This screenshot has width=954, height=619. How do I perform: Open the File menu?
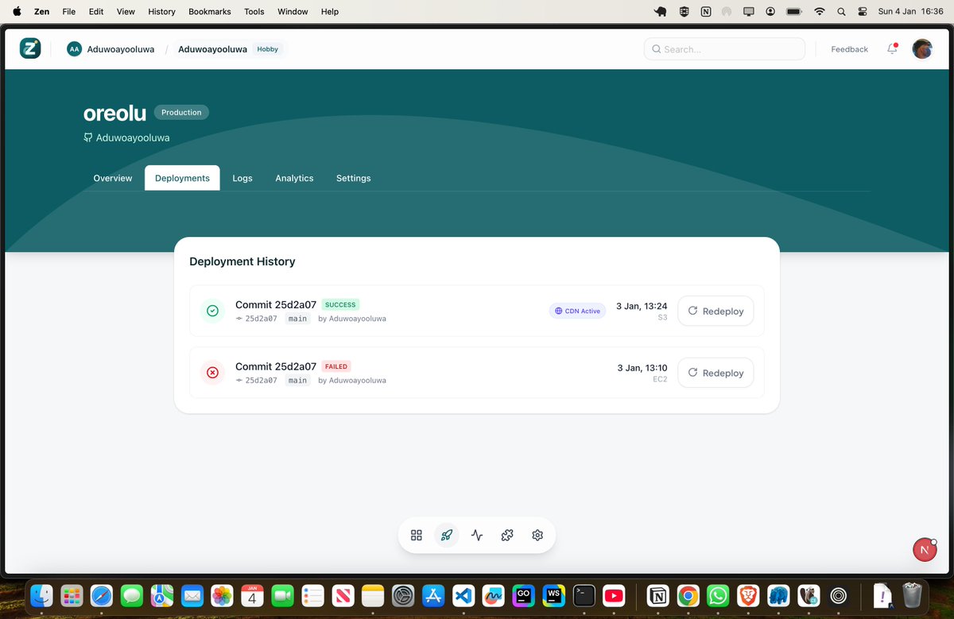69,12
